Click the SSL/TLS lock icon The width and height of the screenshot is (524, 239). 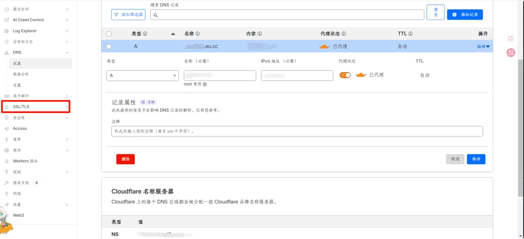click(7, 107)
